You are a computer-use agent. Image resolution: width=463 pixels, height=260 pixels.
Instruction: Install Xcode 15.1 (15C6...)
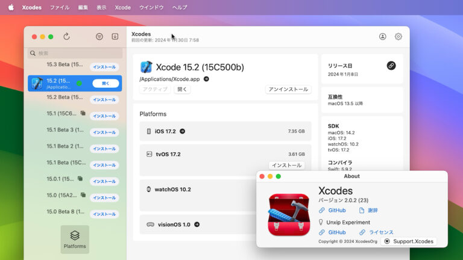point(104,116)
